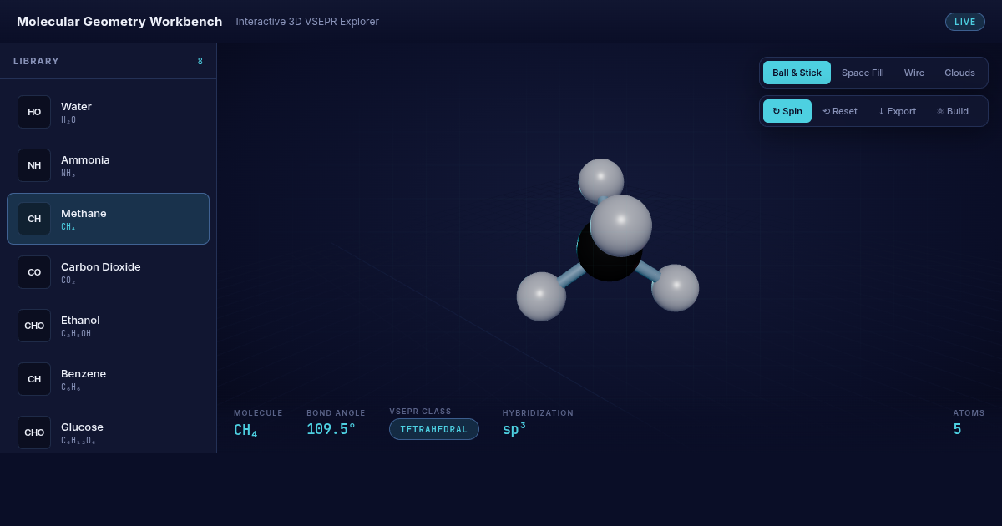The height and width of the screenshot is (526, 1002).
Task: Select the Methane entry
Action: pos(108,219)
